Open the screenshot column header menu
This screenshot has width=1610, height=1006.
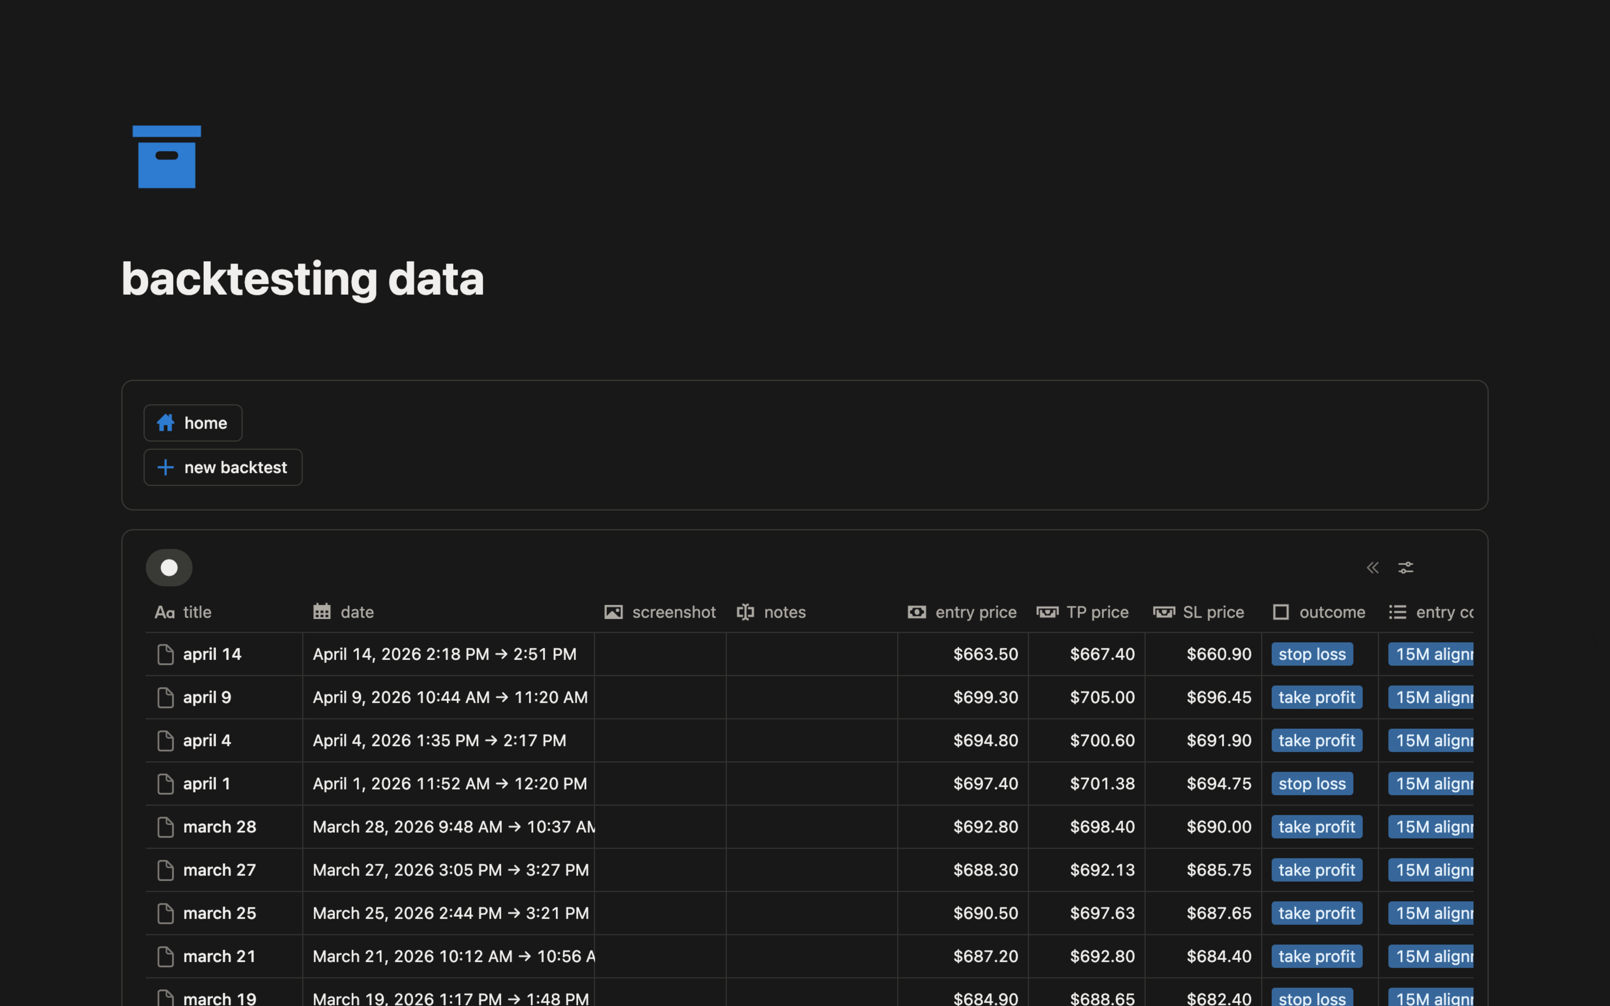[x=660, y=612]
